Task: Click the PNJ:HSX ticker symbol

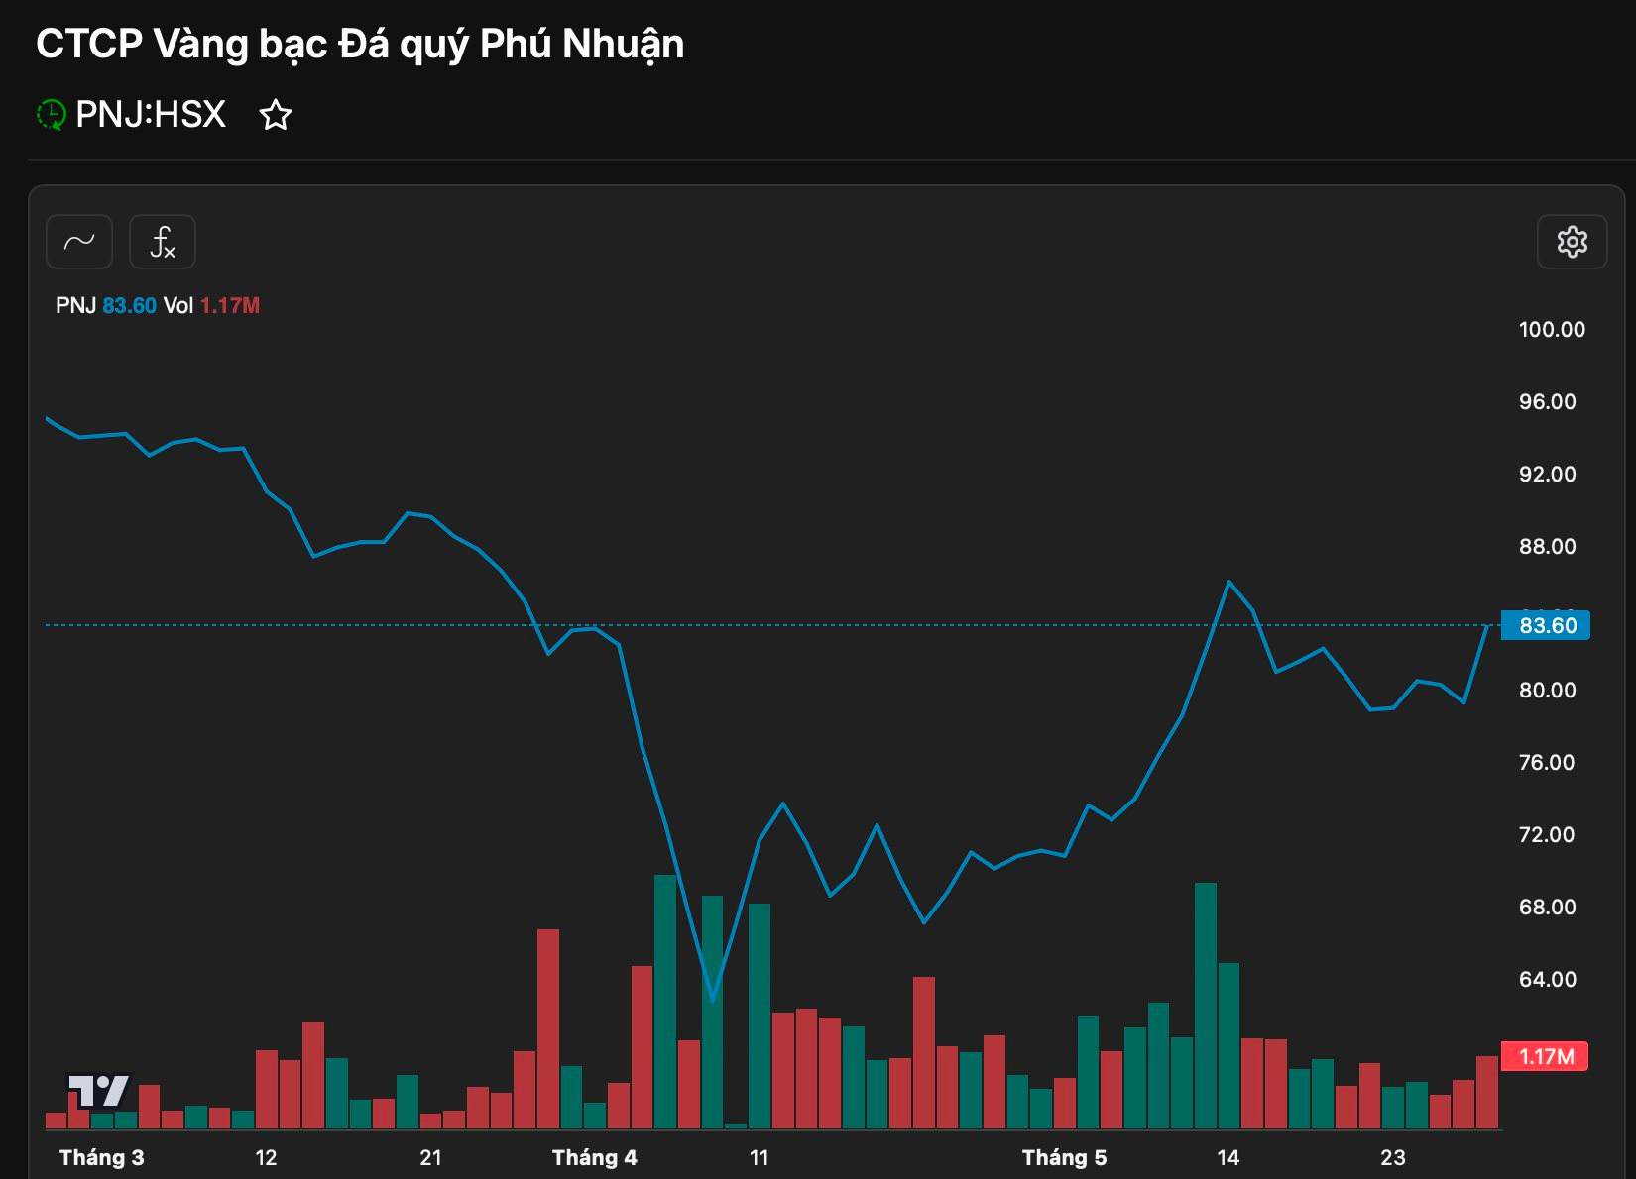Action: point(151,115)
